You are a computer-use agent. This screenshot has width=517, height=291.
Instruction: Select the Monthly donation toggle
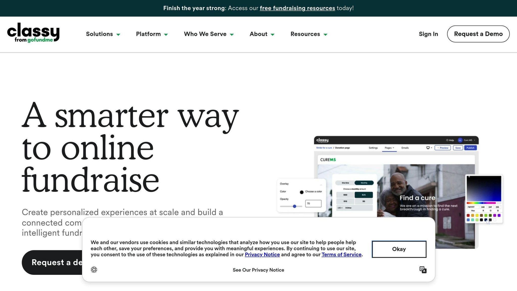[364, 183]
